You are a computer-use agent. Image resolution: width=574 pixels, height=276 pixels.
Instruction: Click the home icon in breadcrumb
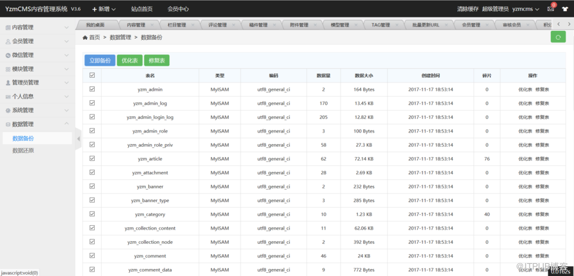85,37
